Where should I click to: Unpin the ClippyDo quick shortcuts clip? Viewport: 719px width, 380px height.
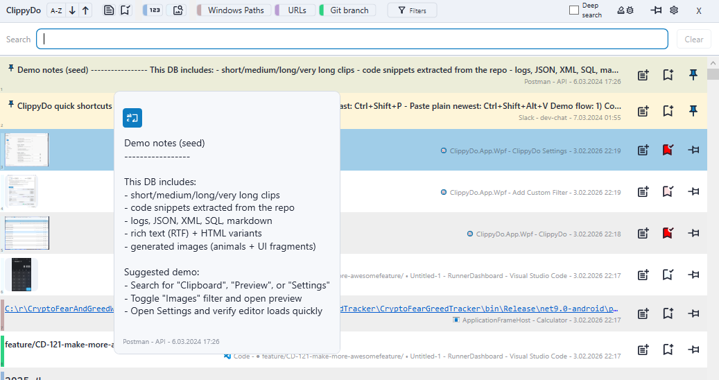click(693, 110)
